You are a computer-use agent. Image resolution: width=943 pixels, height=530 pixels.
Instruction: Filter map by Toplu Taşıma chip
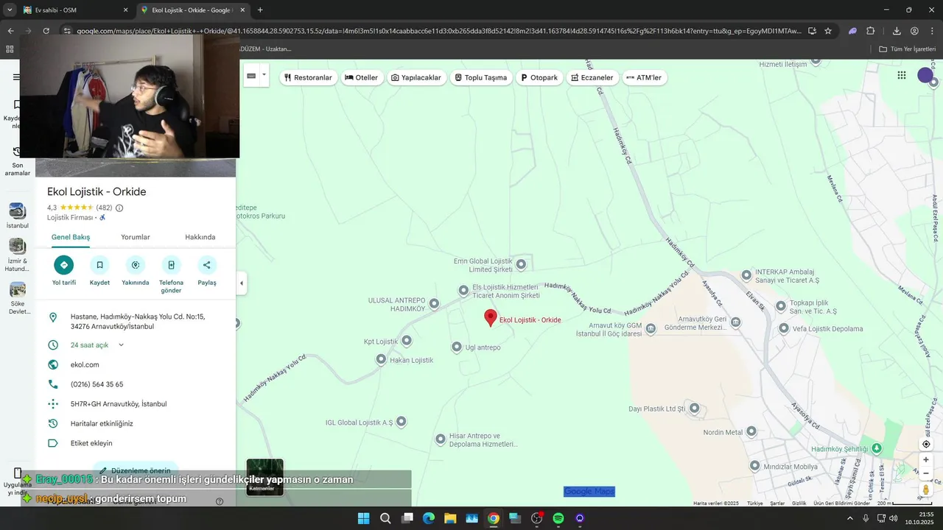point(481,77)
